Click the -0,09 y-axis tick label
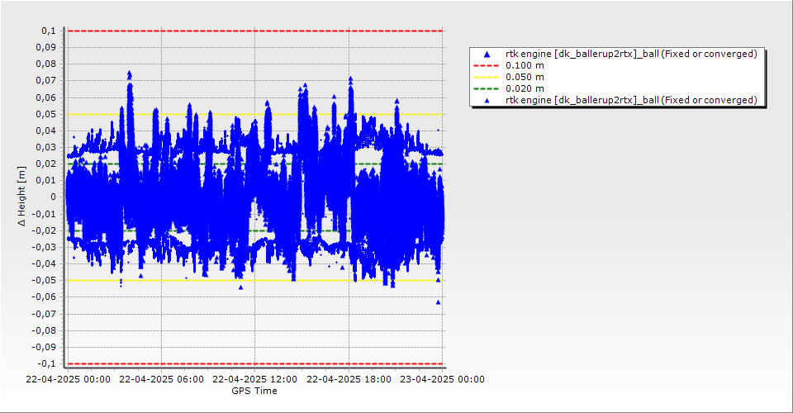This screenshot has height=413, width=793. pyautogui.click(x=44, y=347)
